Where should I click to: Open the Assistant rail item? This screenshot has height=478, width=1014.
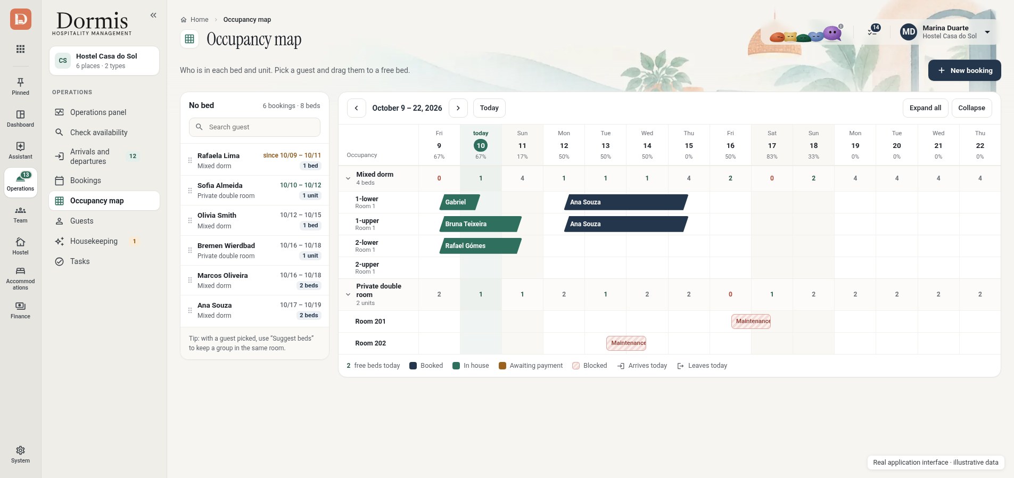pyautogui.click(x=20, y=150)
